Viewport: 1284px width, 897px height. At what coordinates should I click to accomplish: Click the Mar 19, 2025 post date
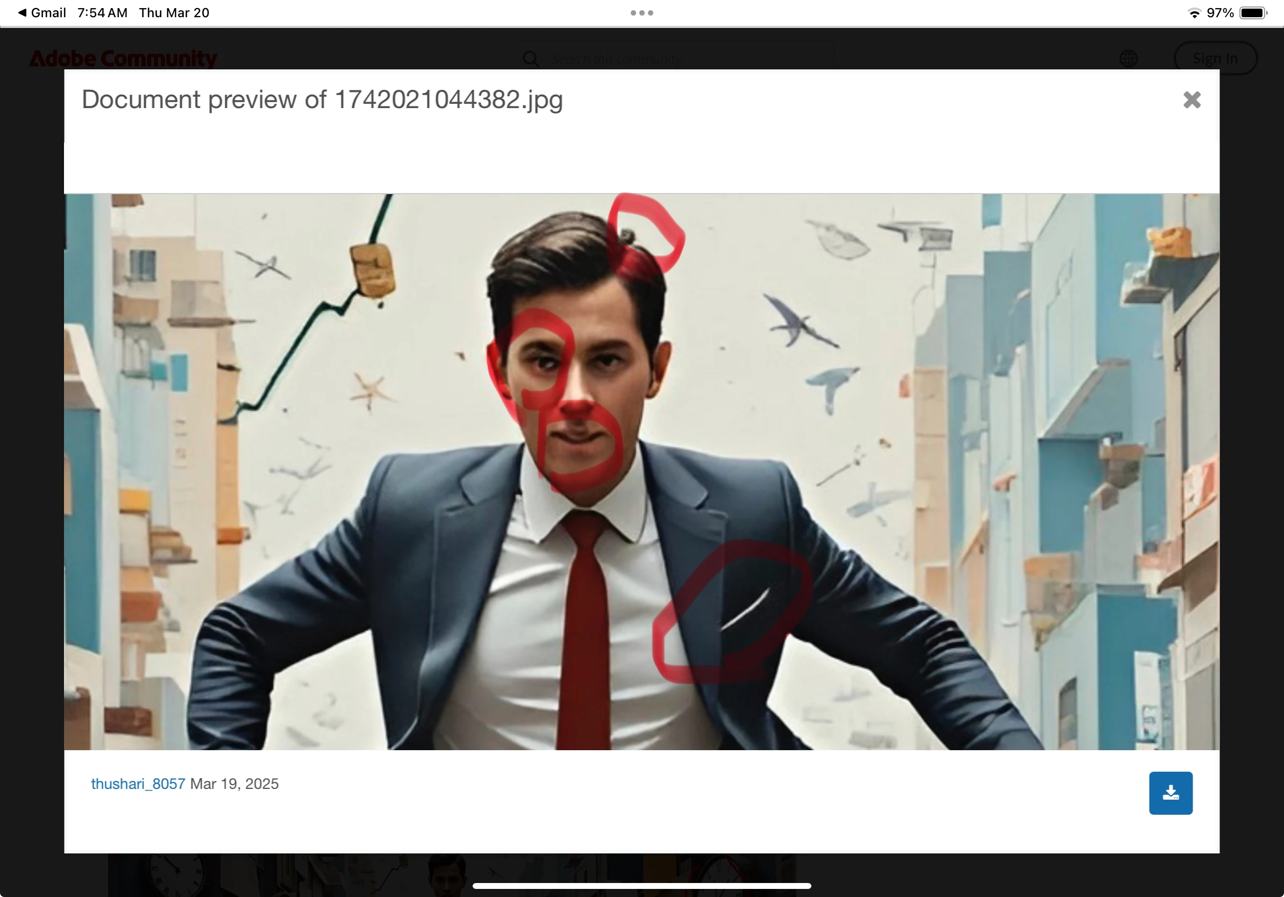click(234, 784)
